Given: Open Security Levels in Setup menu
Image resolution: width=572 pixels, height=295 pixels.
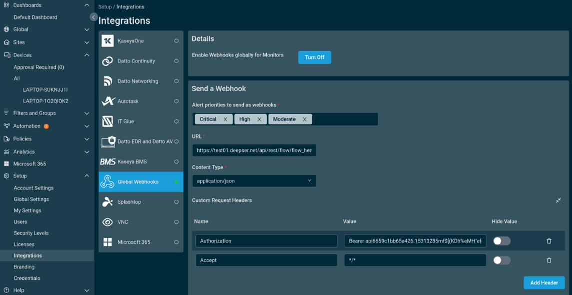Looking at the screenshot, I should pyautogui.click(x=31, y=233).
